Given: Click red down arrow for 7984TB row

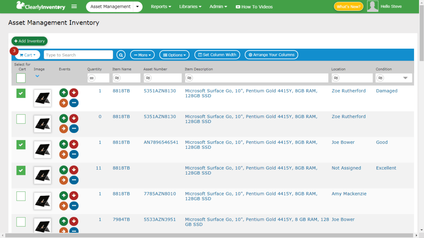Looking at the screenshot, I should click(x=74, y=221).
